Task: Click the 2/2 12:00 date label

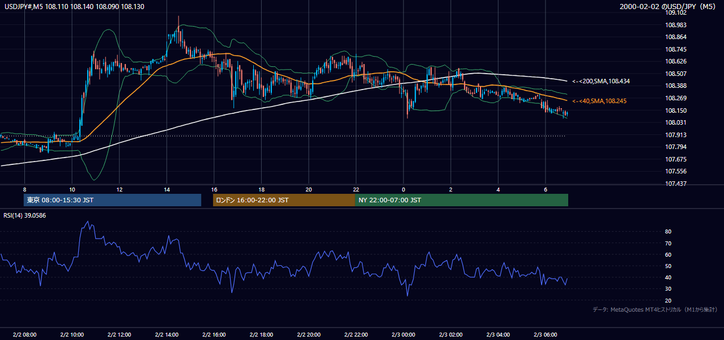Action: point(119,334)
